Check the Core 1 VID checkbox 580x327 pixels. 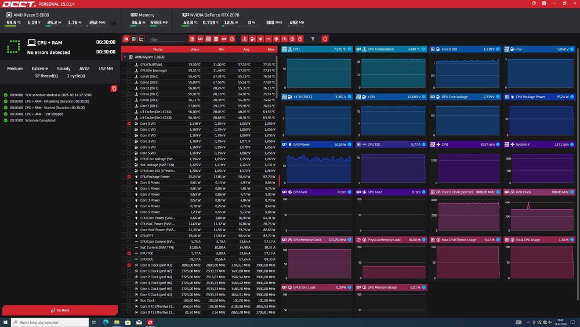(x=129, y=130)
